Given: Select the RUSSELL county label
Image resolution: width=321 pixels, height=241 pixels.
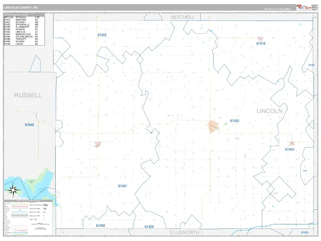Looking at the screenshot, I should tap(28, 95).
